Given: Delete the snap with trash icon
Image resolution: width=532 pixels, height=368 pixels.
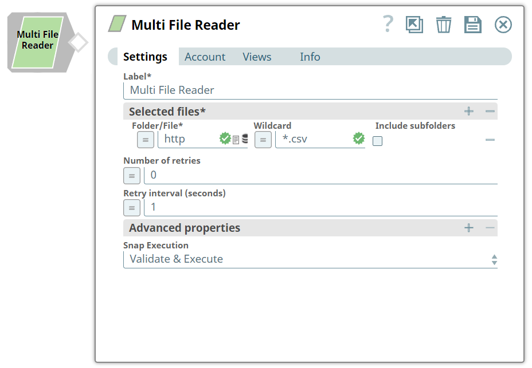Looking at the screenshot, I should (443, 25).
